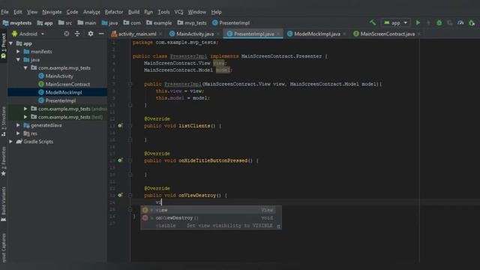Select PresenterImpl in the project tree

(58, 100)
